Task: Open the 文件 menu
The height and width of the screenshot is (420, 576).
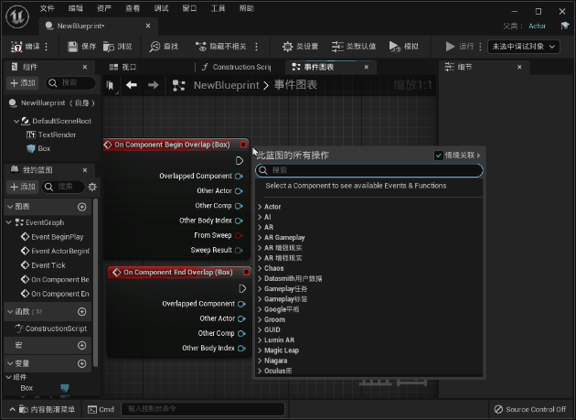Action: click(47, 8)
